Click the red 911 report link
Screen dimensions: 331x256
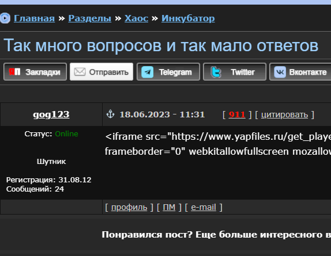coord(237,114)
